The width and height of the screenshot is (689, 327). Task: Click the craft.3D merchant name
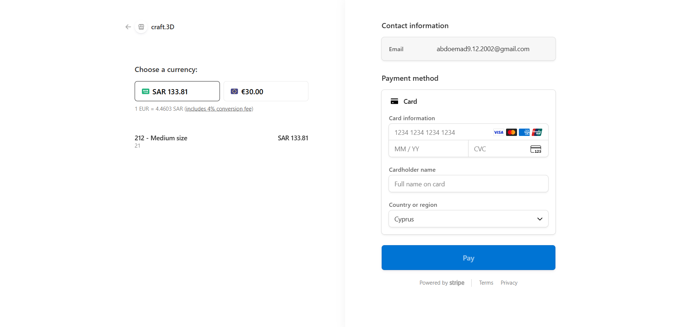pos(163,27)
